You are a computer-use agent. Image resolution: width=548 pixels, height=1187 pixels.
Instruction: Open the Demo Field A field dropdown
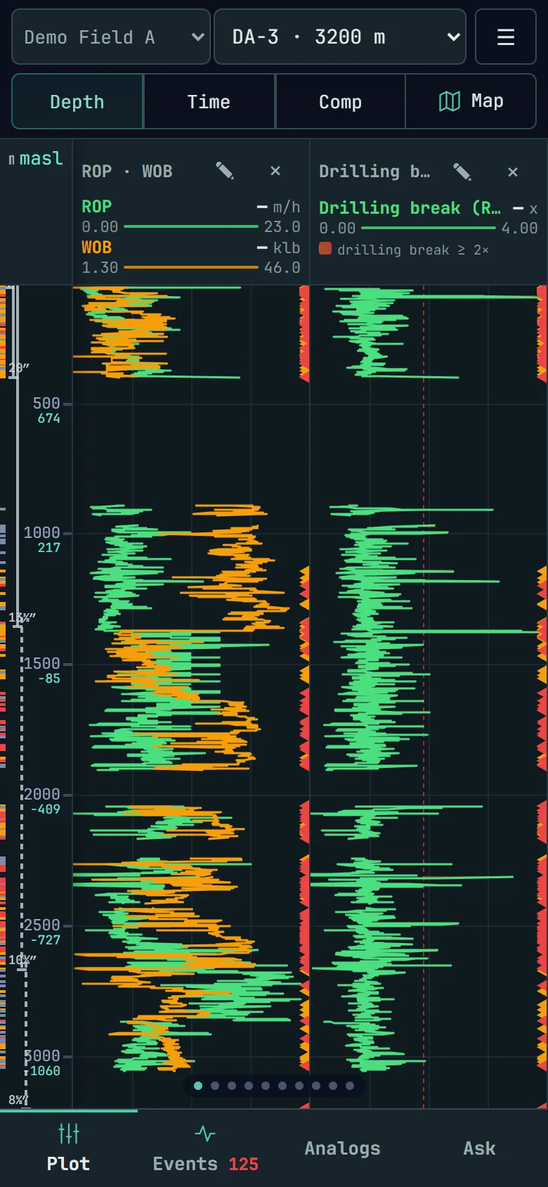[111, 37]
